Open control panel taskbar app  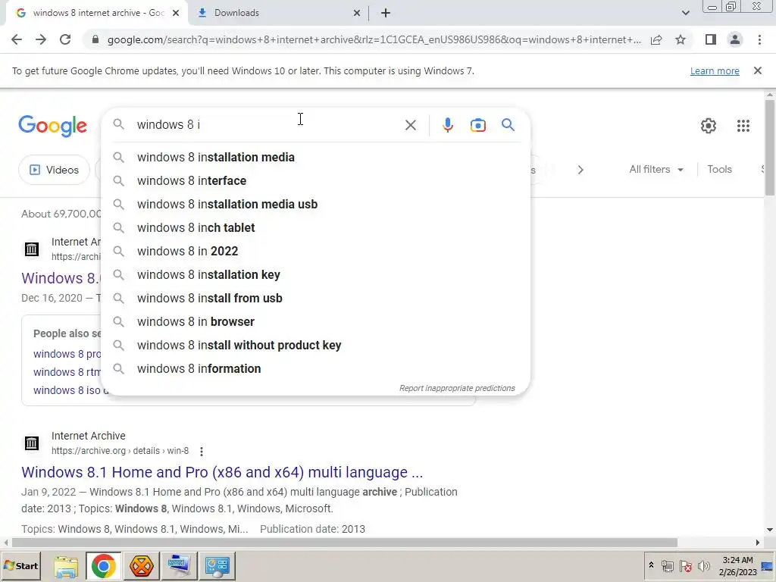tap(217, 565)
